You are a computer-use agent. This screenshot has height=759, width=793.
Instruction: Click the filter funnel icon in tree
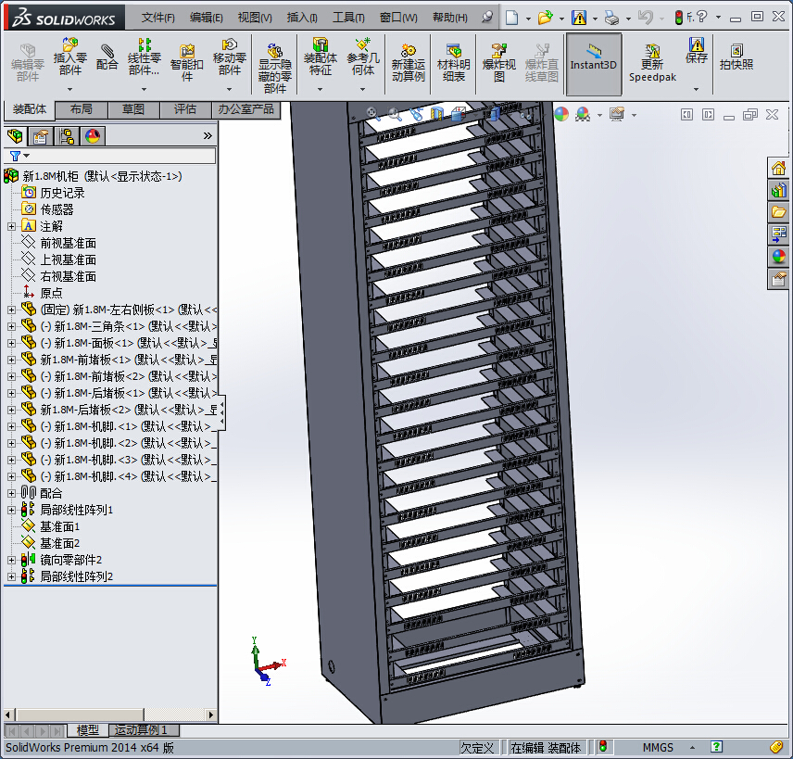15,156
